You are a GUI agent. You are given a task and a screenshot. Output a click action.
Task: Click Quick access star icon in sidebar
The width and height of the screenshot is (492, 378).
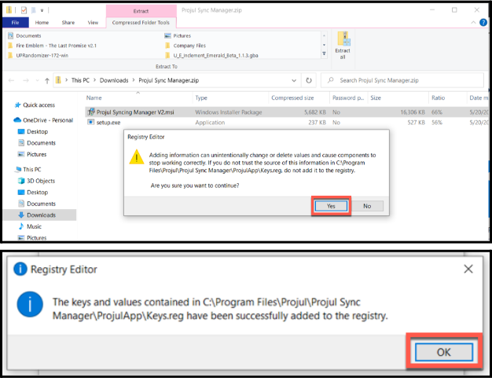click(x=18, y=105)
